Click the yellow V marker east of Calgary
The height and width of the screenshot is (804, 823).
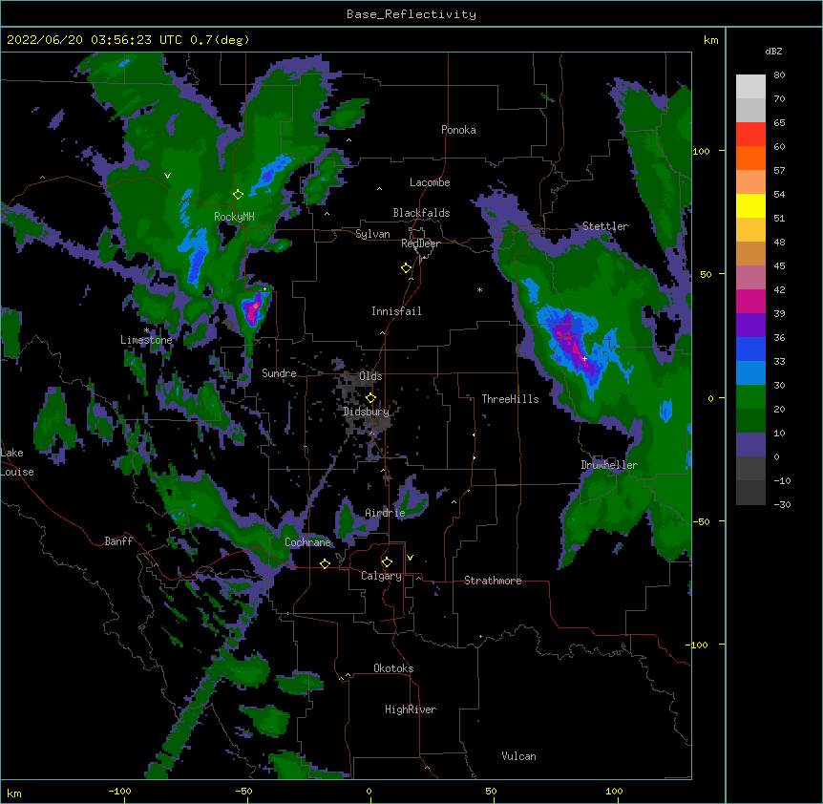point(410,558)
